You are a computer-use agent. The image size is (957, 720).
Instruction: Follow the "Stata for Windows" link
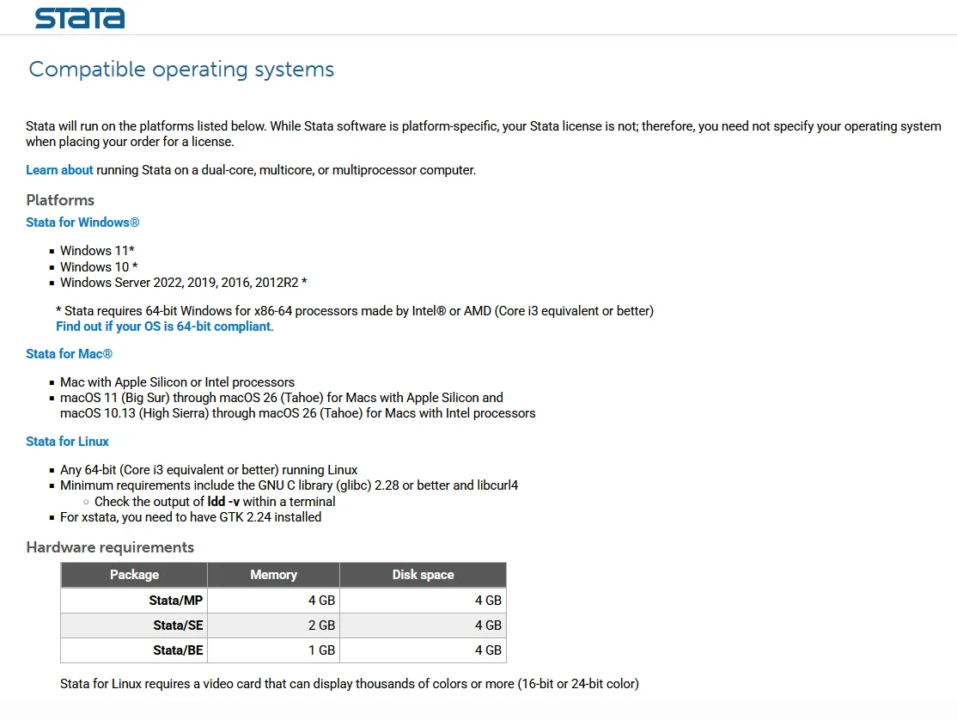(x=82, y=223)
